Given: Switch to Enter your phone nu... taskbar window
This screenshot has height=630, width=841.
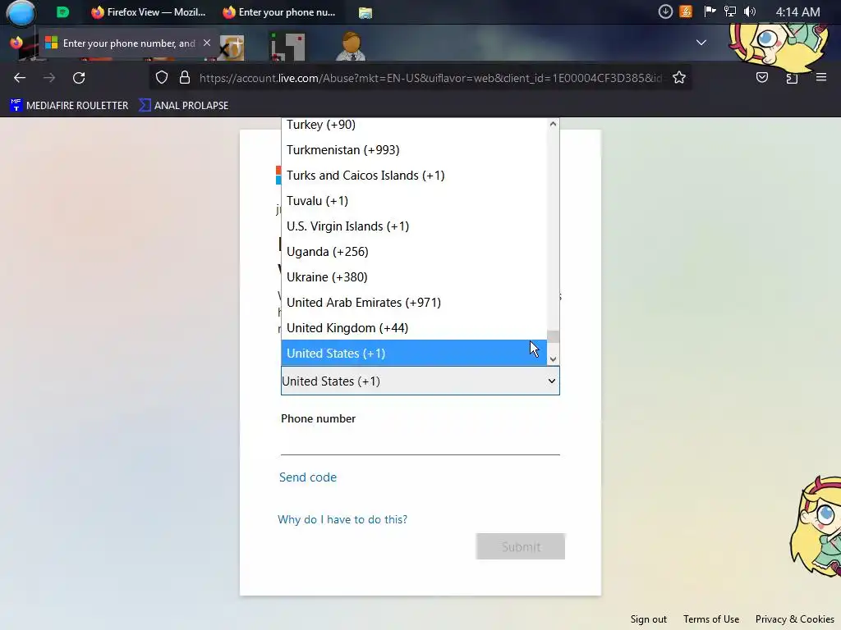Looking at the screenshot, I should tap(279, 11).
